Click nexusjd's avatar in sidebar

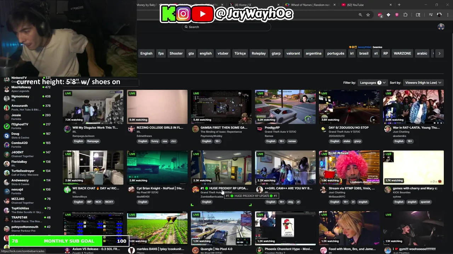(6, 191)
